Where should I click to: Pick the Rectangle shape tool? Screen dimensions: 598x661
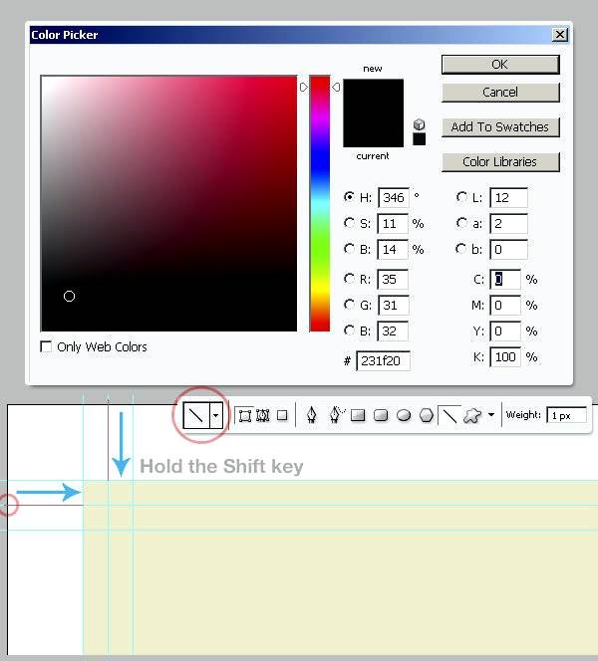tap(358, 416)
